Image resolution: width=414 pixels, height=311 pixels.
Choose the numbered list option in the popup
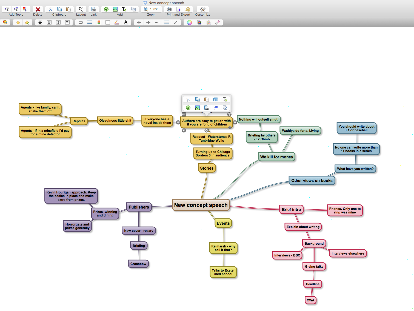click(216, 108)
